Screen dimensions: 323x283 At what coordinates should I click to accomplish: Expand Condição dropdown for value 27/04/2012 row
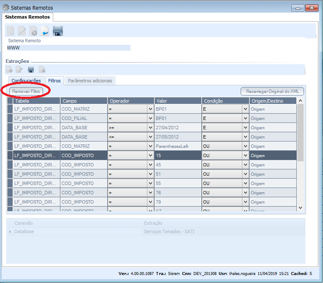[245, 128]
